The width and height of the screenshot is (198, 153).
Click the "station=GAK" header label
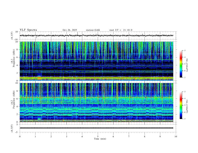pos(93,30)
